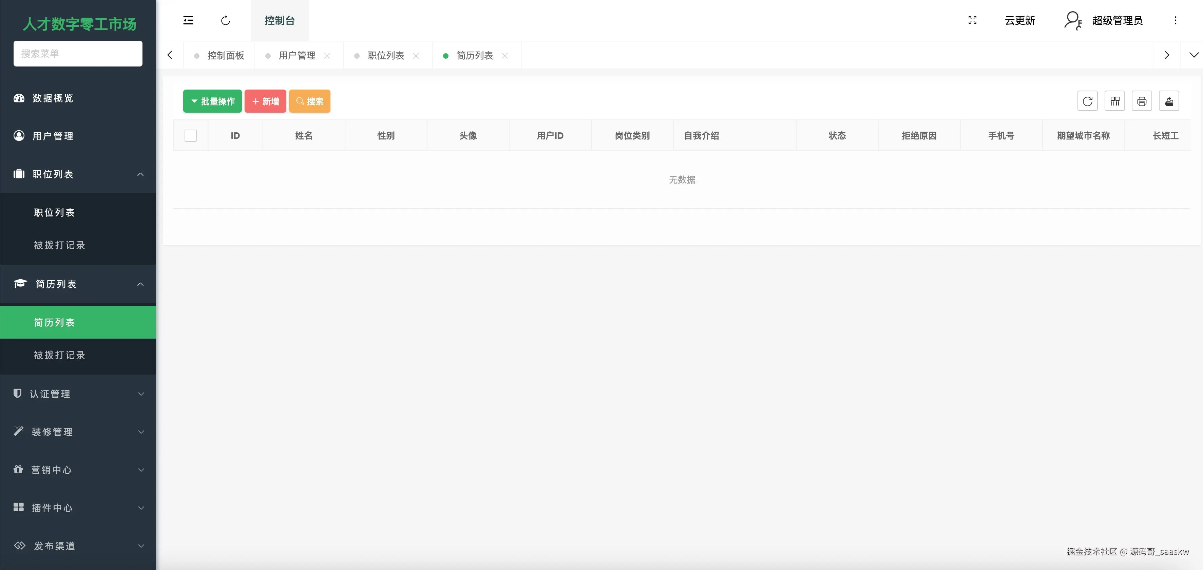Click the export data icon

[1169, 101]
